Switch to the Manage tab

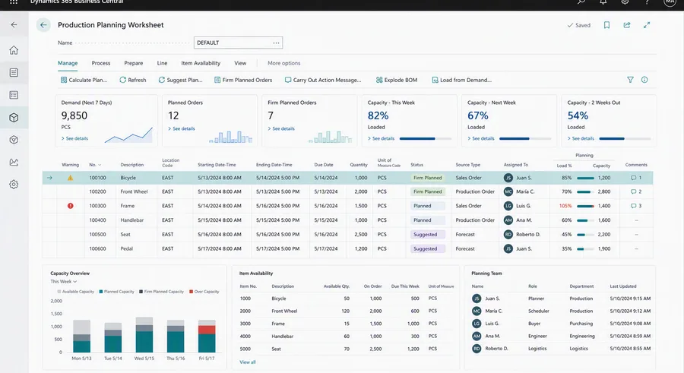click(x=68, y=63)
